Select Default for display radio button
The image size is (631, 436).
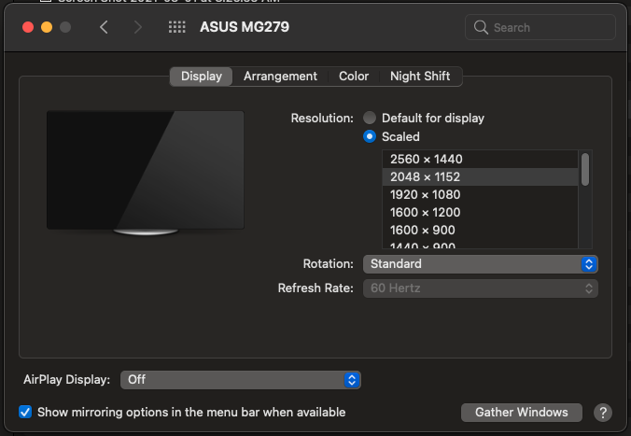pos(370,119)
